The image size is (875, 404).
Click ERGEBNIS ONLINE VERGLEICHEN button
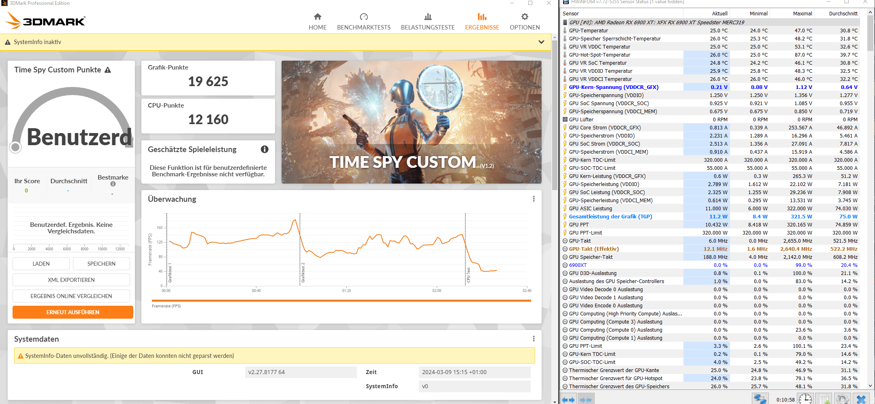71,296
